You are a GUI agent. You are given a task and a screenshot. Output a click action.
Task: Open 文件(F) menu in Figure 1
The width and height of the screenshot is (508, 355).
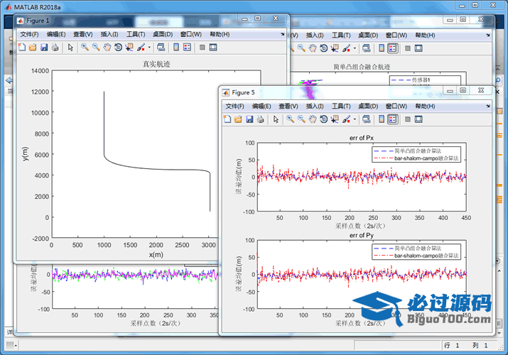[29, 34]
